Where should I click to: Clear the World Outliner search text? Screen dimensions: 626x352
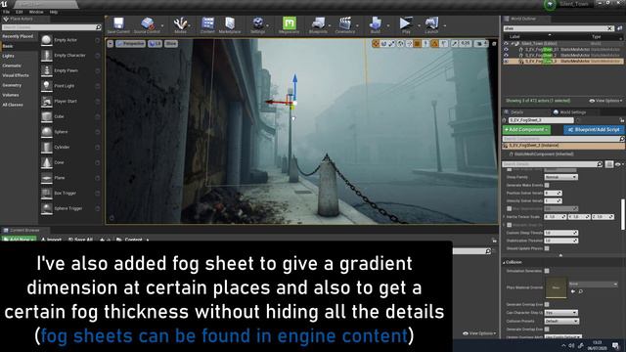pos(609,28)
